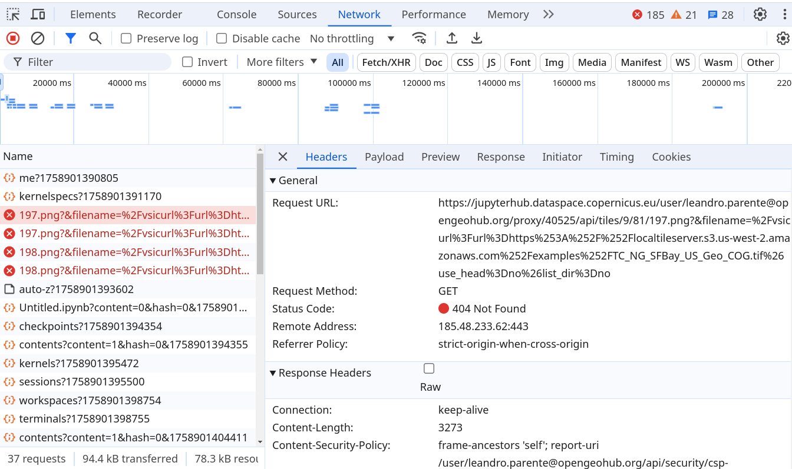
Task: Click into the Filter text field
Action: tap(94, 62)
